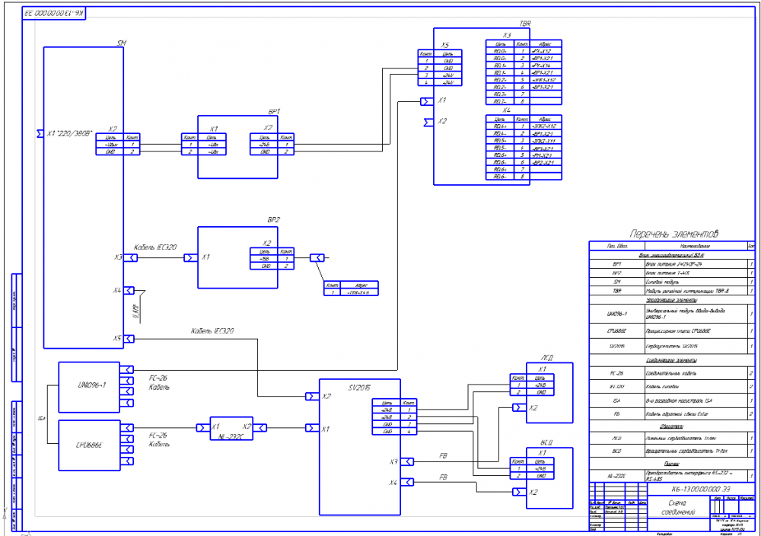Select drawing number К6-13.00.00.000 ЭЗ in title block
Viewport: 761px width, 536px height.
[x=700, y=489]
